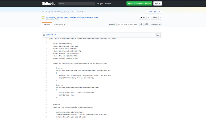The height and width of the screenshot is (118, 206).
Task: Star this gist
Action: (x=143, y=18)
